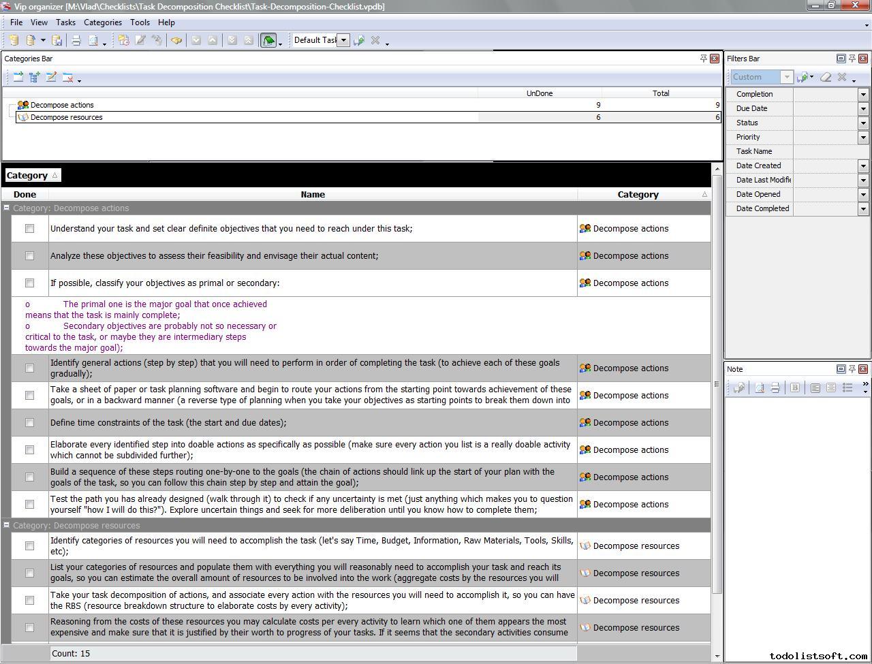
Task: Click the bullet list icon in Note toolbar
Action: (847, 388)
